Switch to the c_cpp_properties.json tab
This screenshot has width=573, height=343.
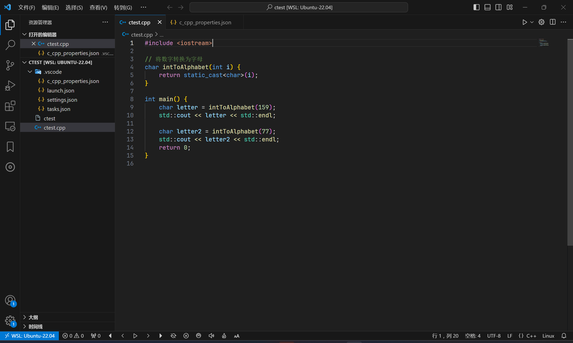[205, 22]
